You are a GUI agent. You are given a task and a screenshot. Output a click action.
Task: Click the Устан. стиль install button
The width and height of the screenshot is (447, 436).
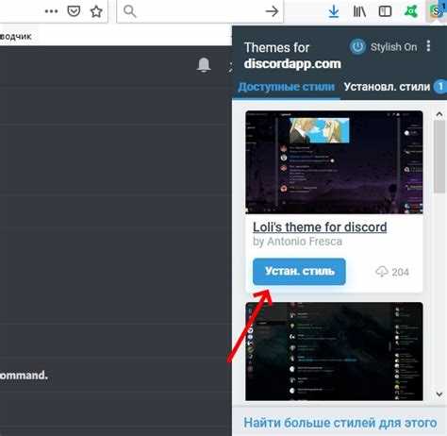299,272
